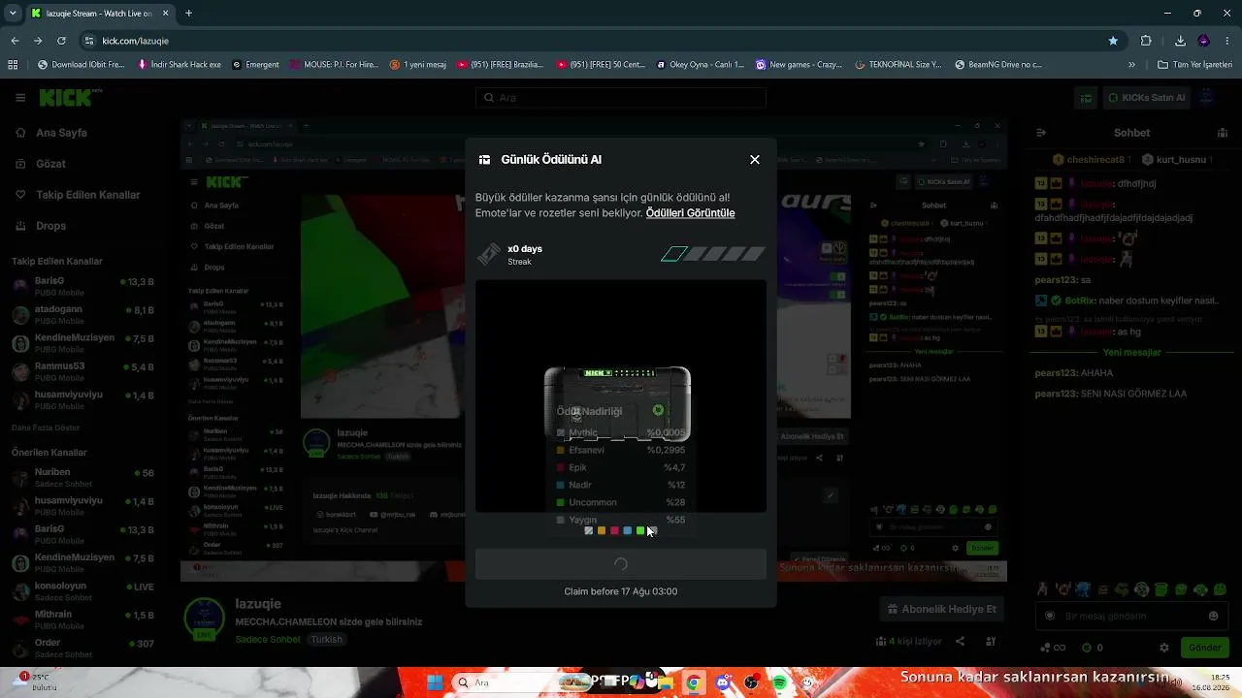The image size is (1242, 698).
Task: Click the Google Chrome taskbar icon
Action: pos(693,682)
